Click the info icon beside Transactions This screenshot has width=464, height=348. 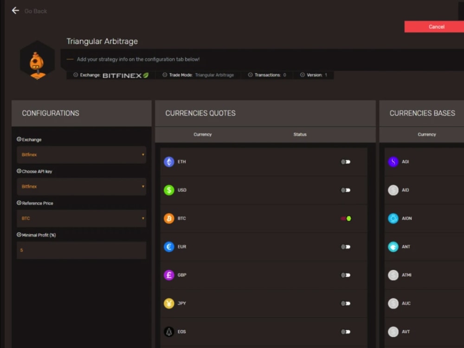tap(251, 75)
